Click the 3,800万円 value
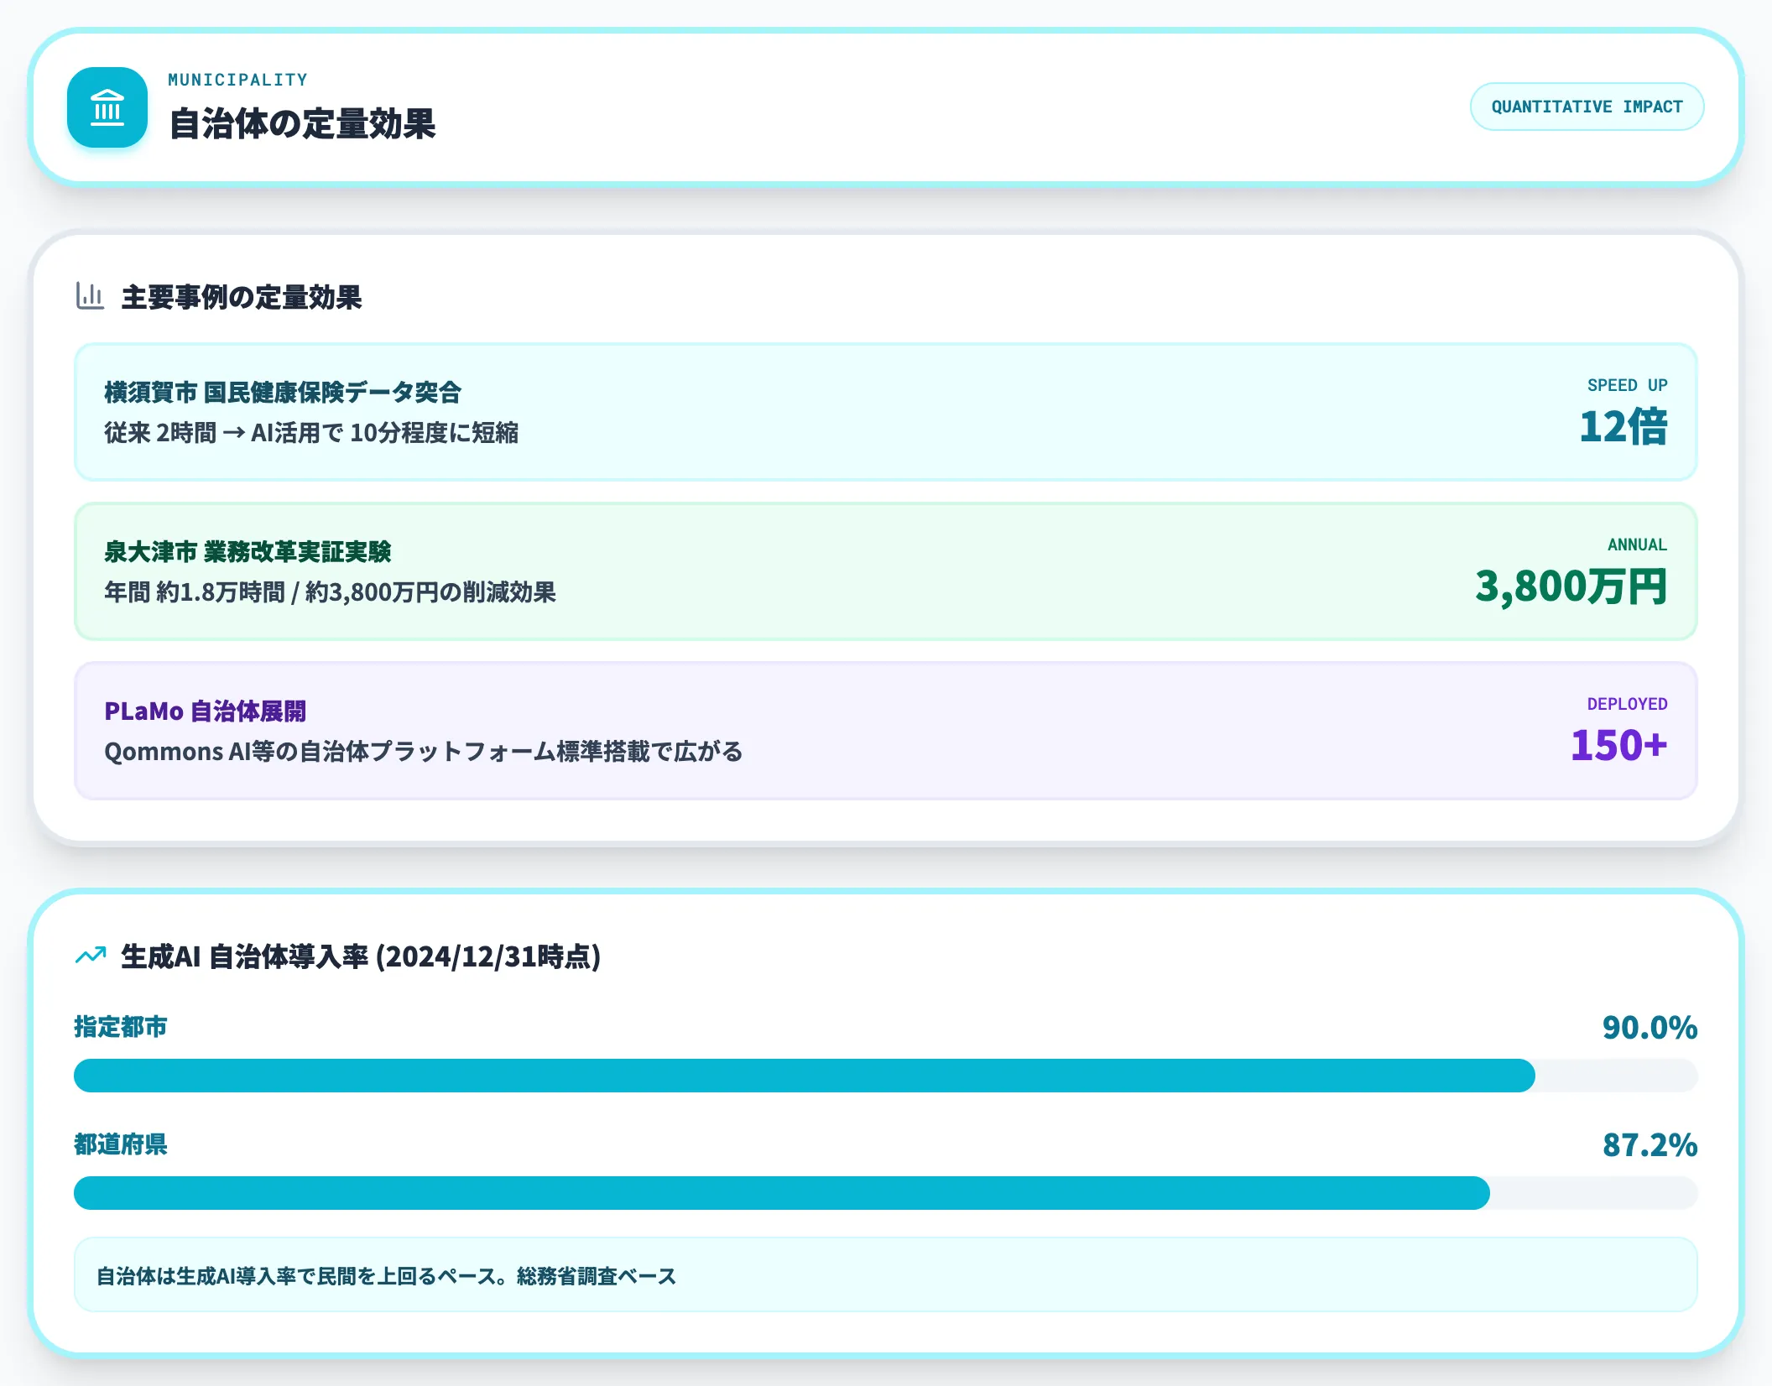The image size is (1772, 1386). tap(1571, 586)
